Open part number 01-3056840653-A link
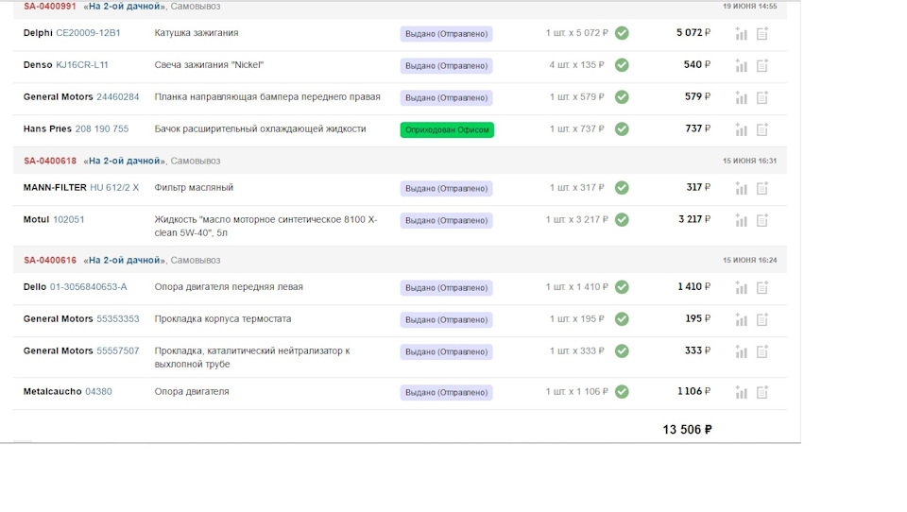The image size is (907, 512). point(89,287)
